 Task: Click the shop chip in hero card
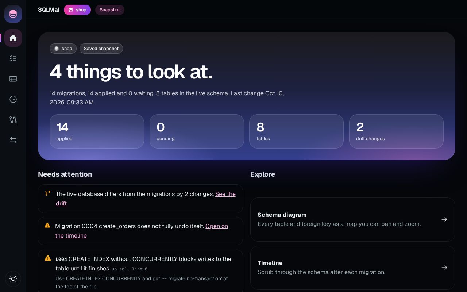(x=63, y=49)
